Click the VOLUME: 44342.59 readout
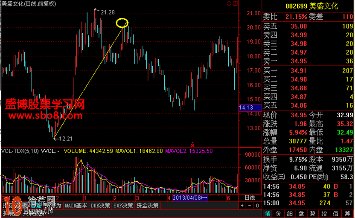Image resolution: width=355 pixels, height=218 pixels. pyautogui.click(x=88, y=151)
